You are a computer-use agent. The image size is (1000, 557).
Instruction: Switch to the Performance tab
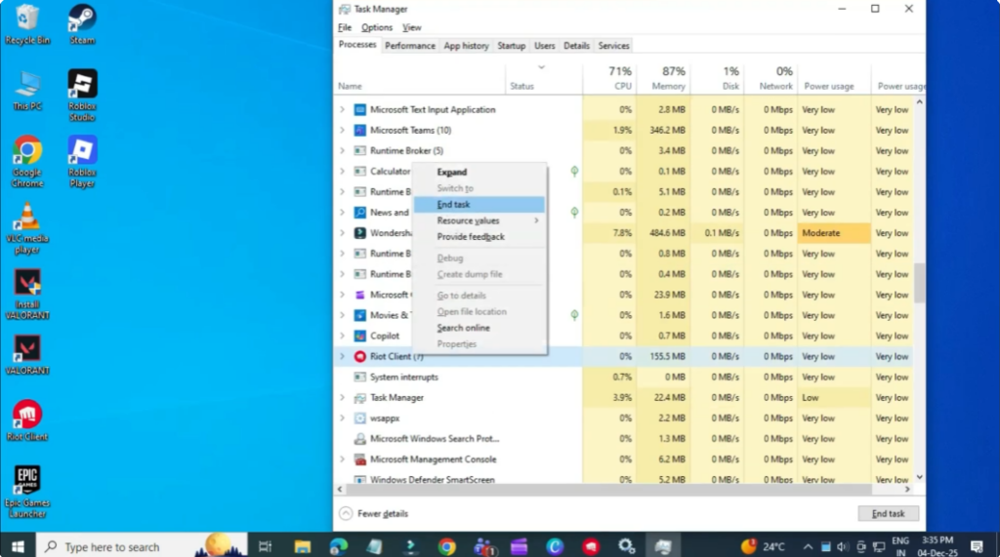[410, 46]
